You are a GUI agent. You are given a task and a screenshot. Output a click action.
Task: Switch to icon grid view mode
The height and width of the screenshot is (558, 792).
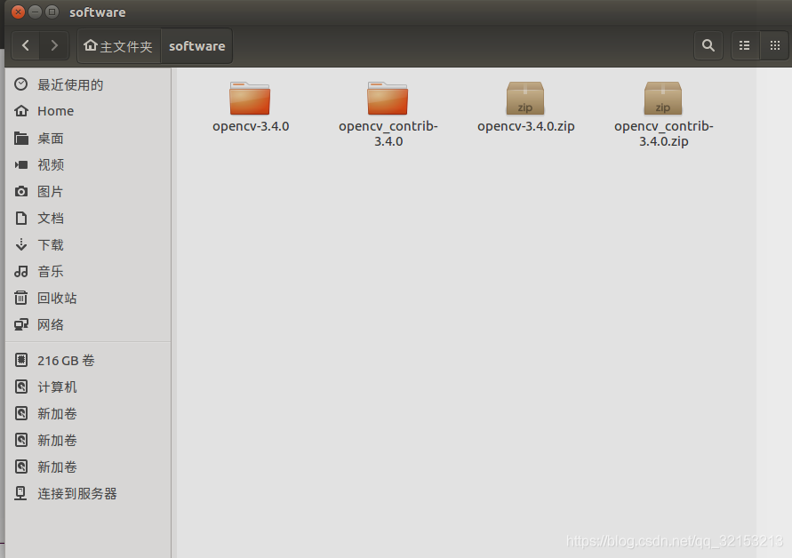pyautogui.click(x=776, y=44)
